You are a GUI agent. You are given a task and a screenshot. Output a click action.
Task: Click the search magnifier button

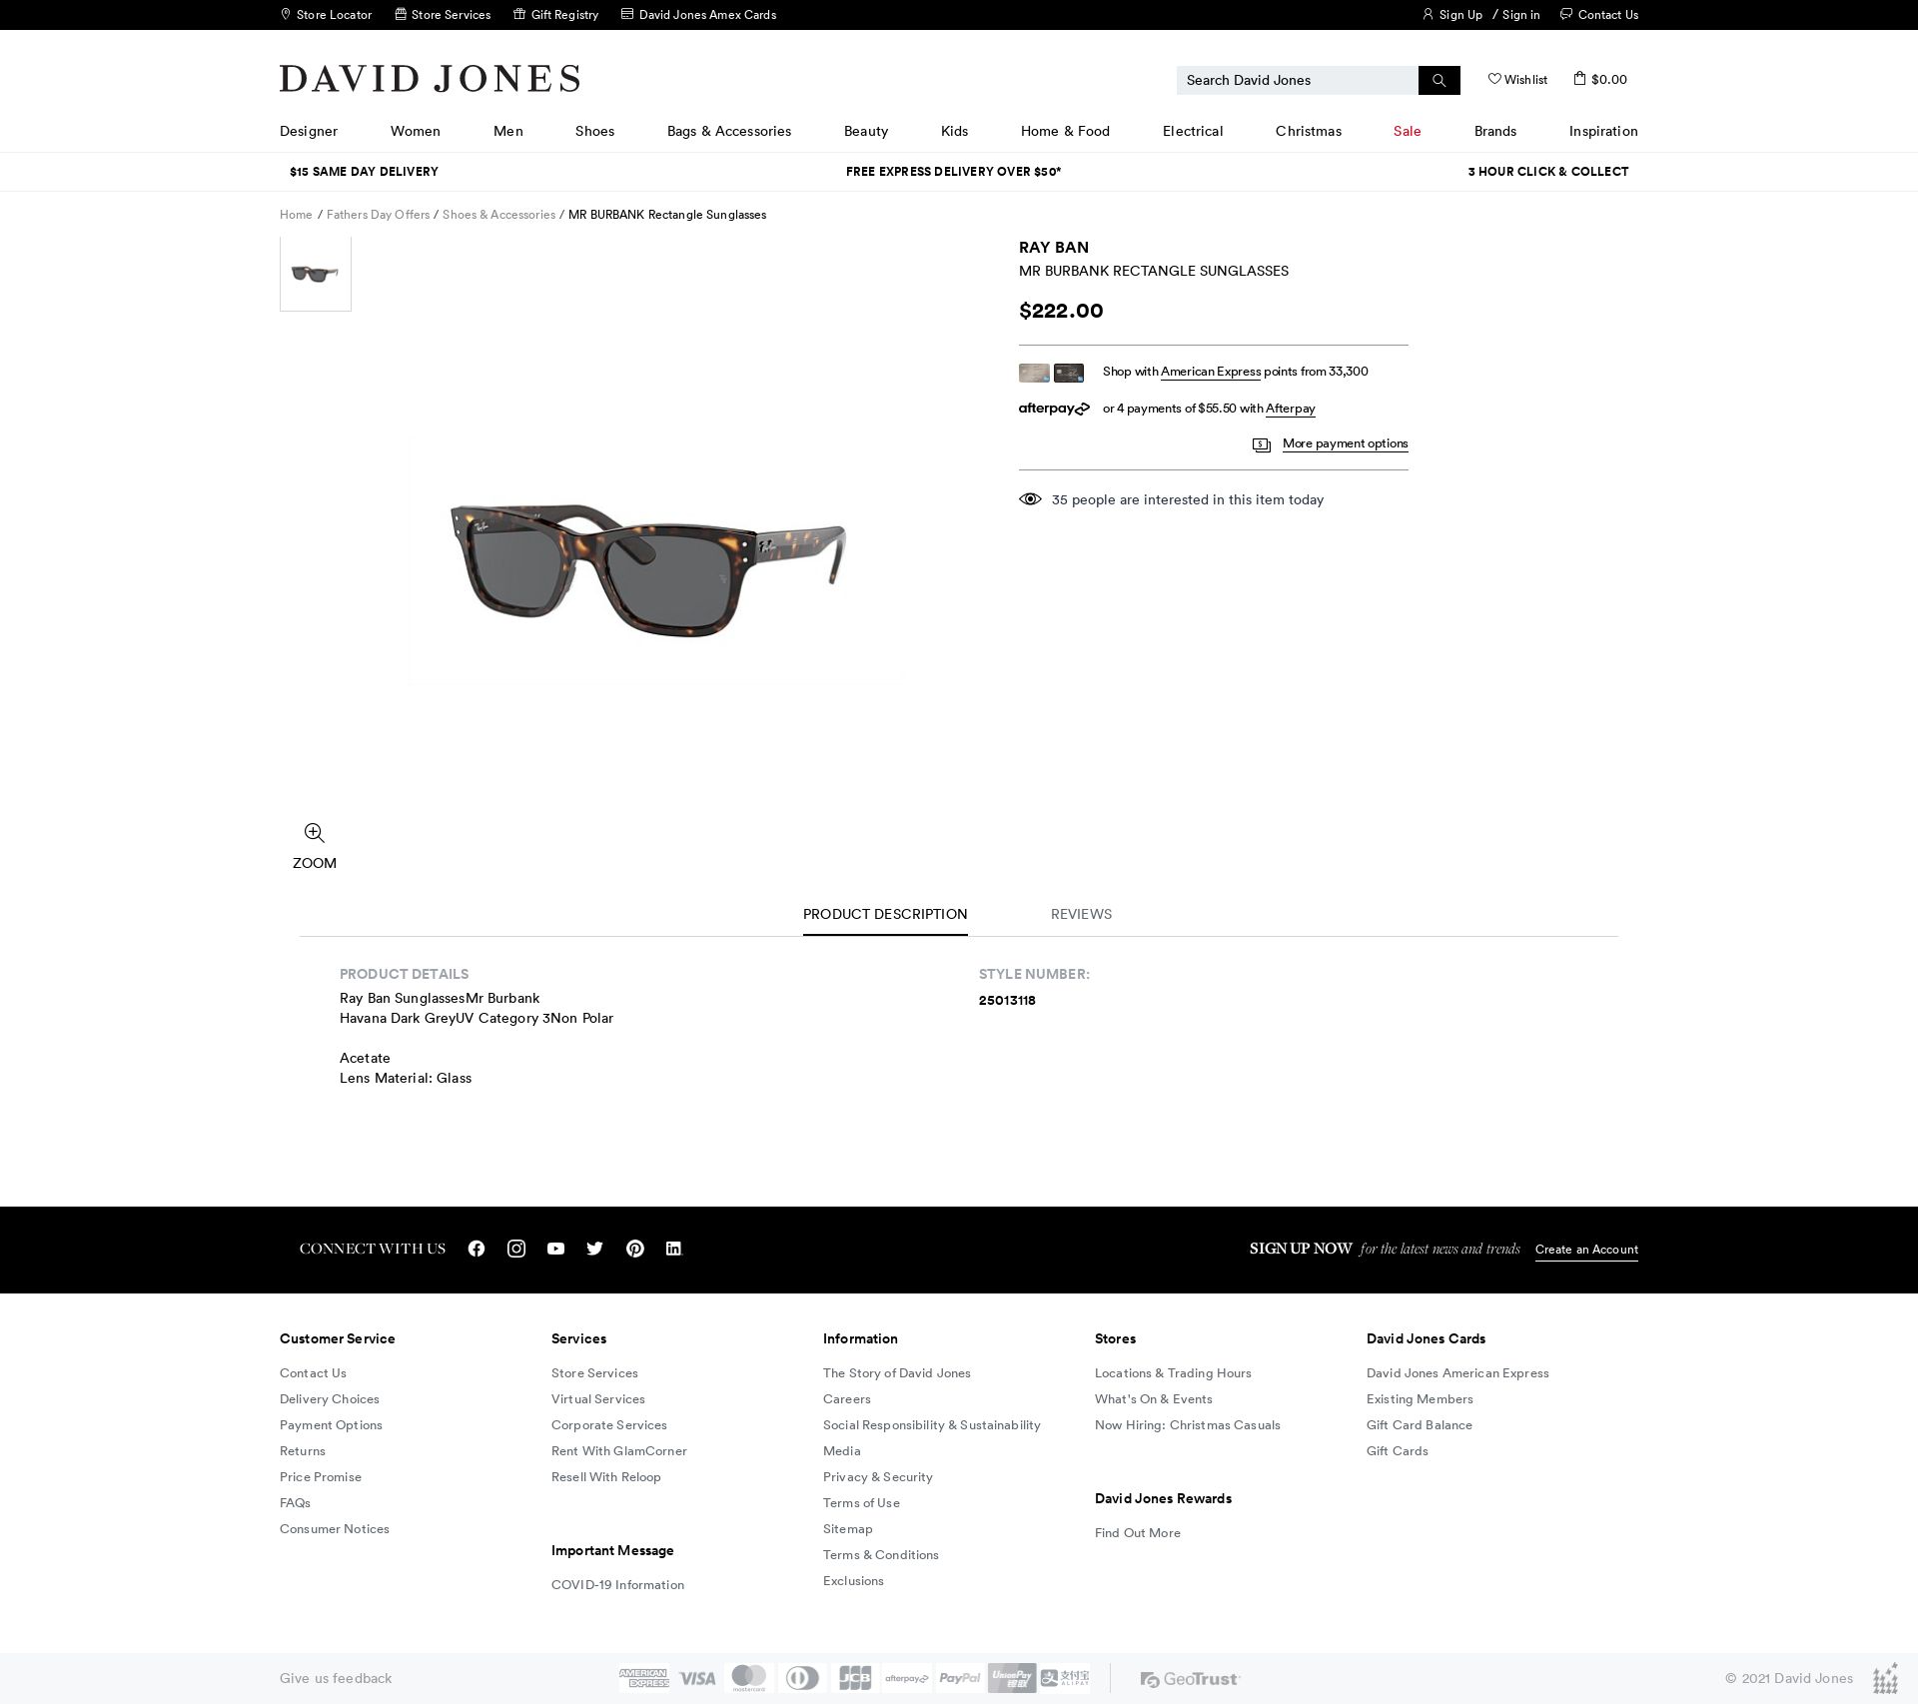point(1438,80)
